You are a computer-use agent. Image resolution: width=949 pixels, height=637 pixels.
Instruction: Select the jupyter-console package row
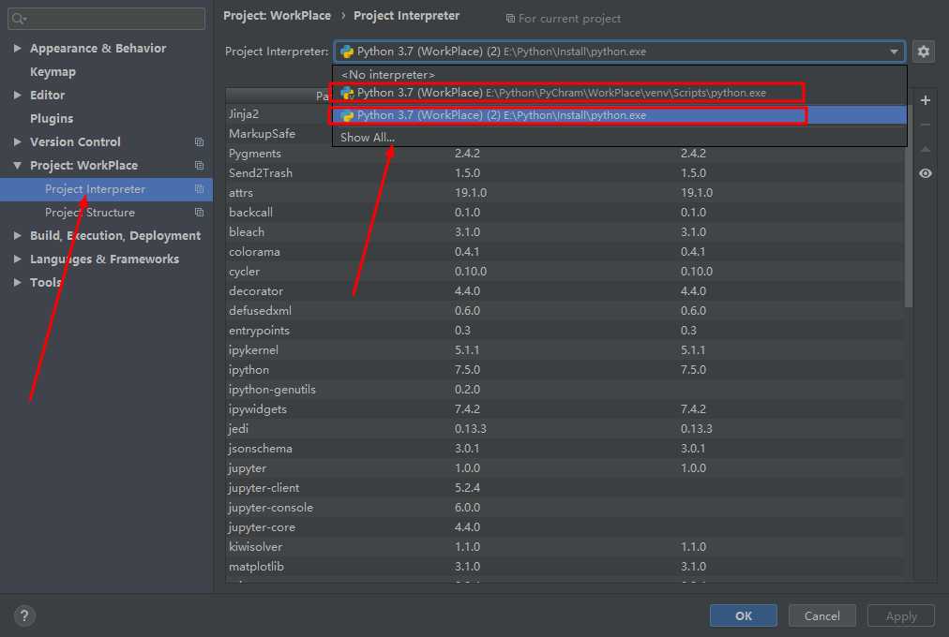[x=565, y=508]
